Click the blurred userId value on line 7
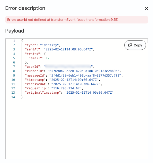153x163 pixels. coord(68,66)
